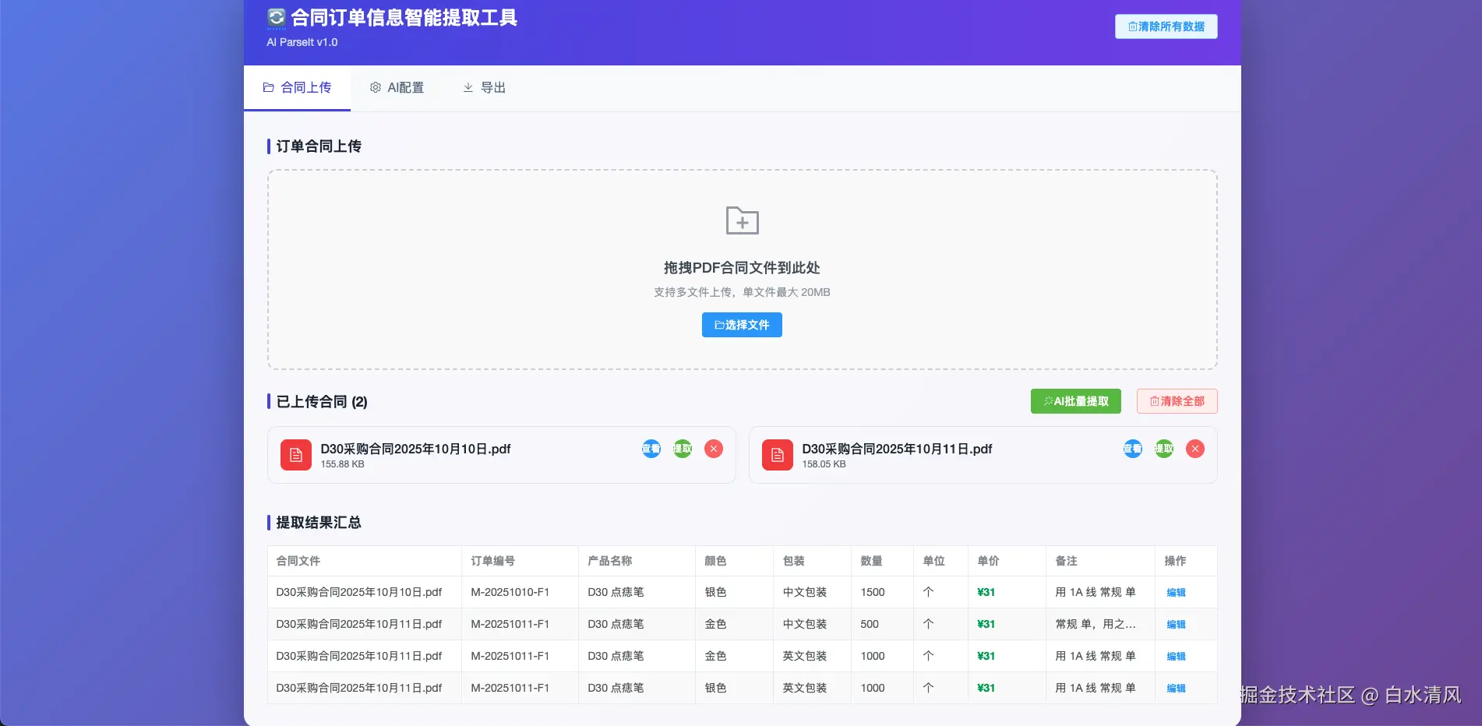Click the ¥31 price in the 500 quantity row
Viewport: 1482px width, 726px height.
986,625
